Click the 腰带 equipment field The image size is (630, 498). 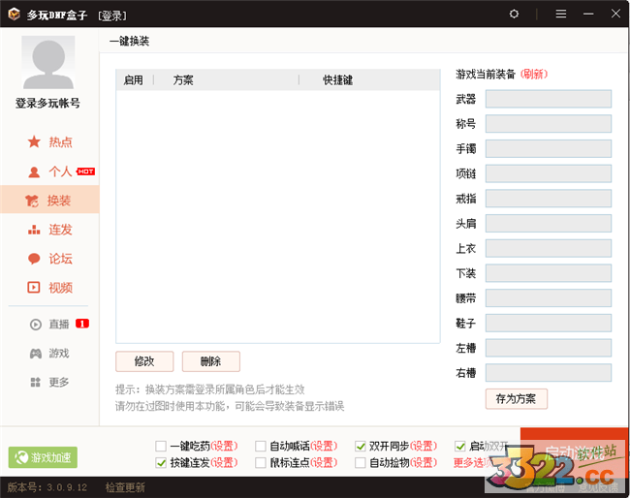click(x=549, y=298)
